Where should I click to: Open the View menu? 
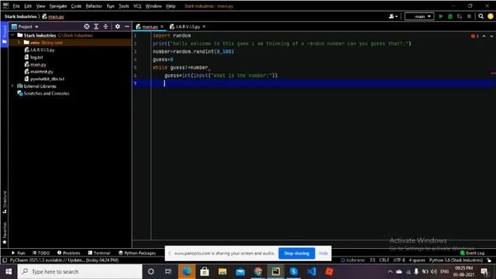[x=40, y=6]
